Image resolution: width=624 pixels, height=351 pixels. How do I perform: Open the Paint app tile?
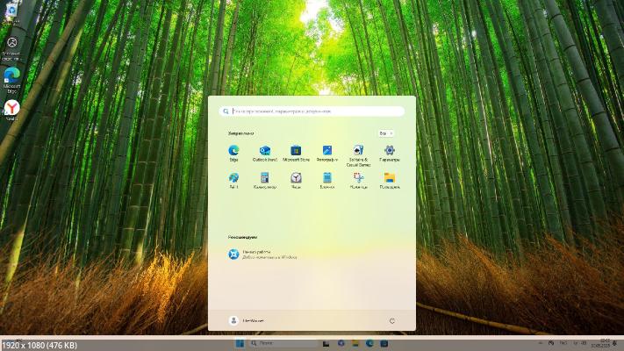[233, 178]
